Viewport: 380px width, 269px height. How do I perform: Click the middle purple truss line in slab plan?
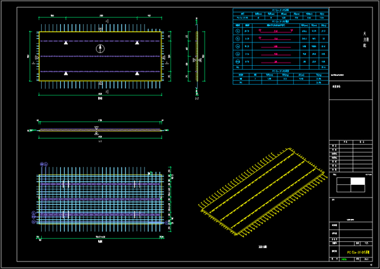click(x=100, y=56)
